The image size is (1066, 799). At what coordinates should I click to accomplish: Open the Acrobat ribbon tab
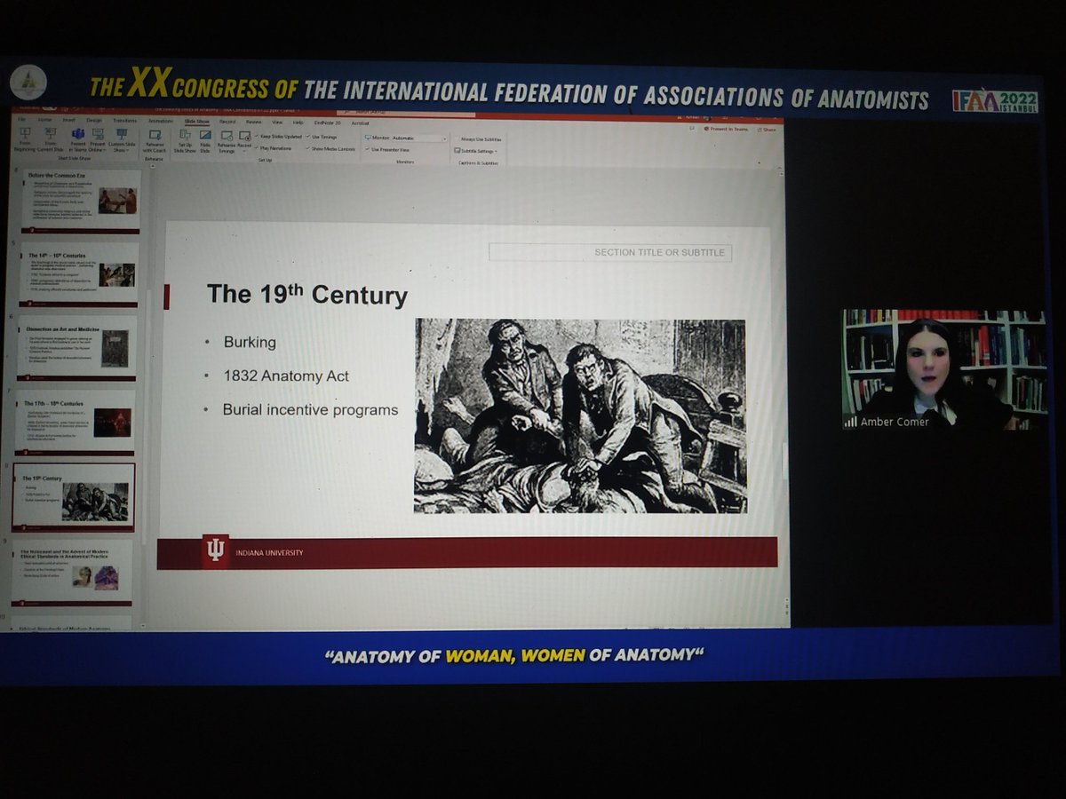360,122
